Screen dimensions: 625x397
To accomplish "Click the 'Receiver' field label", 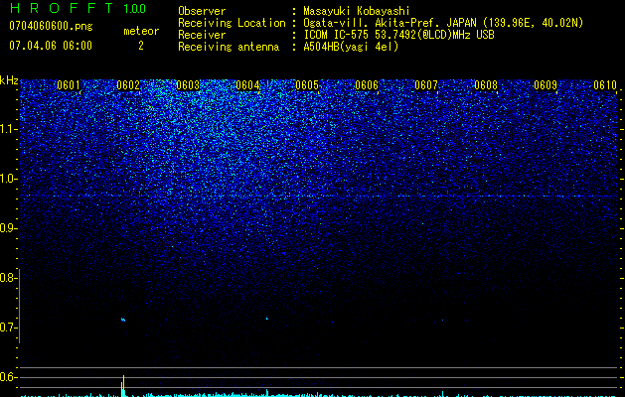I will pos(202,35).
